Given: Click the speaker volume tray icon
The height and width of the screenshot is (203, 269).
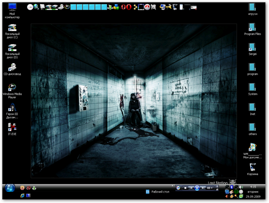Looking at the screenshot, I should click(x=241, y=187).
